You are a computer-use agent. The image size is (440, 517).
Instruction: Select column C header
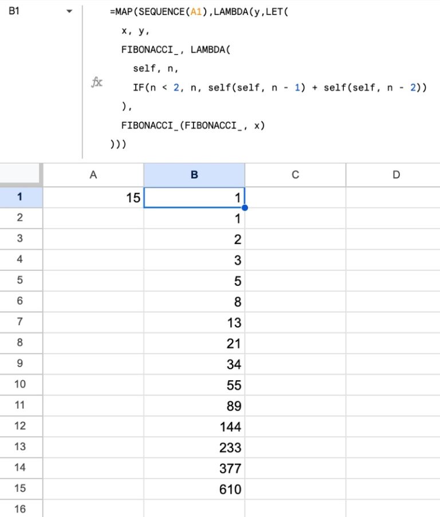click(295, 175)
